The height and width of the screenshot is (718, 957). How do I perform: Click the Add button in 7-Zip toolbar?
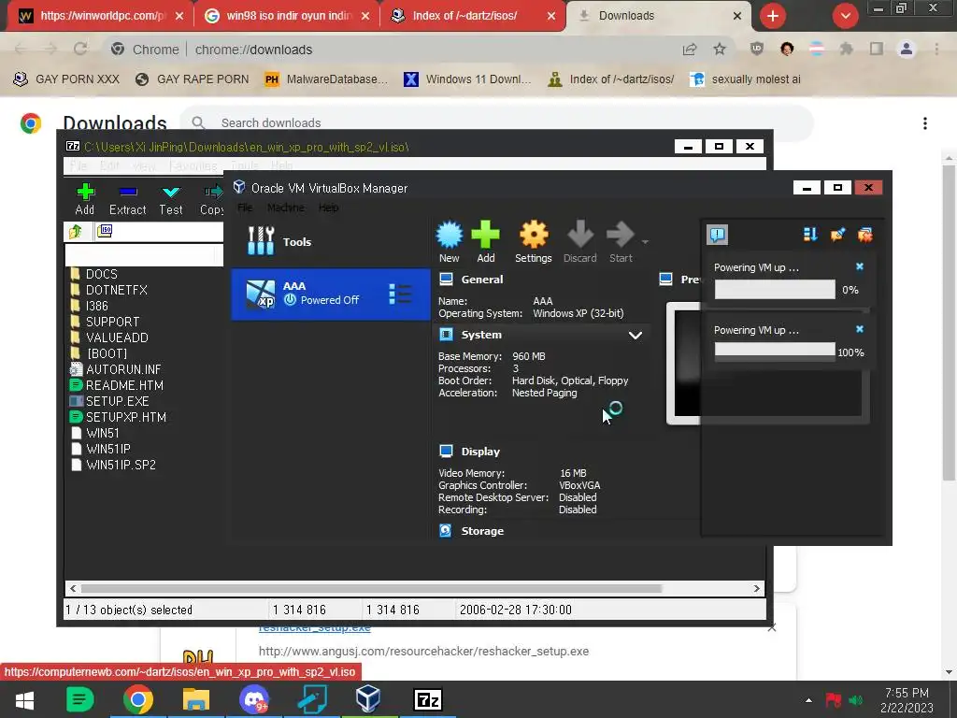pyautogui.click(x=85, y=200)
